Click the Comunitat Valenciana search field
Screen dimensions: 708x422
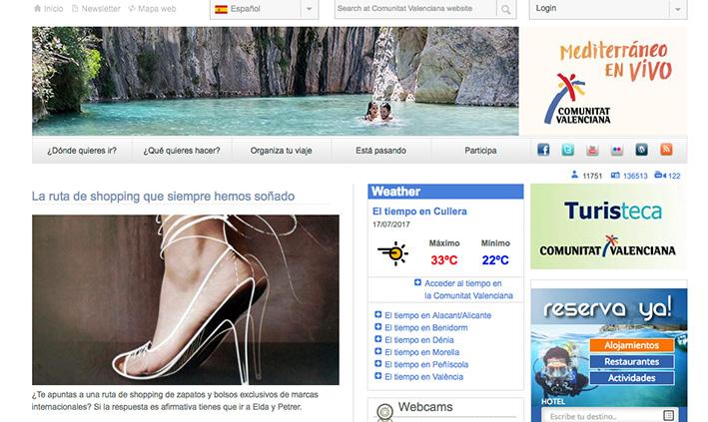pyautogui.click(x=415, y=9)
